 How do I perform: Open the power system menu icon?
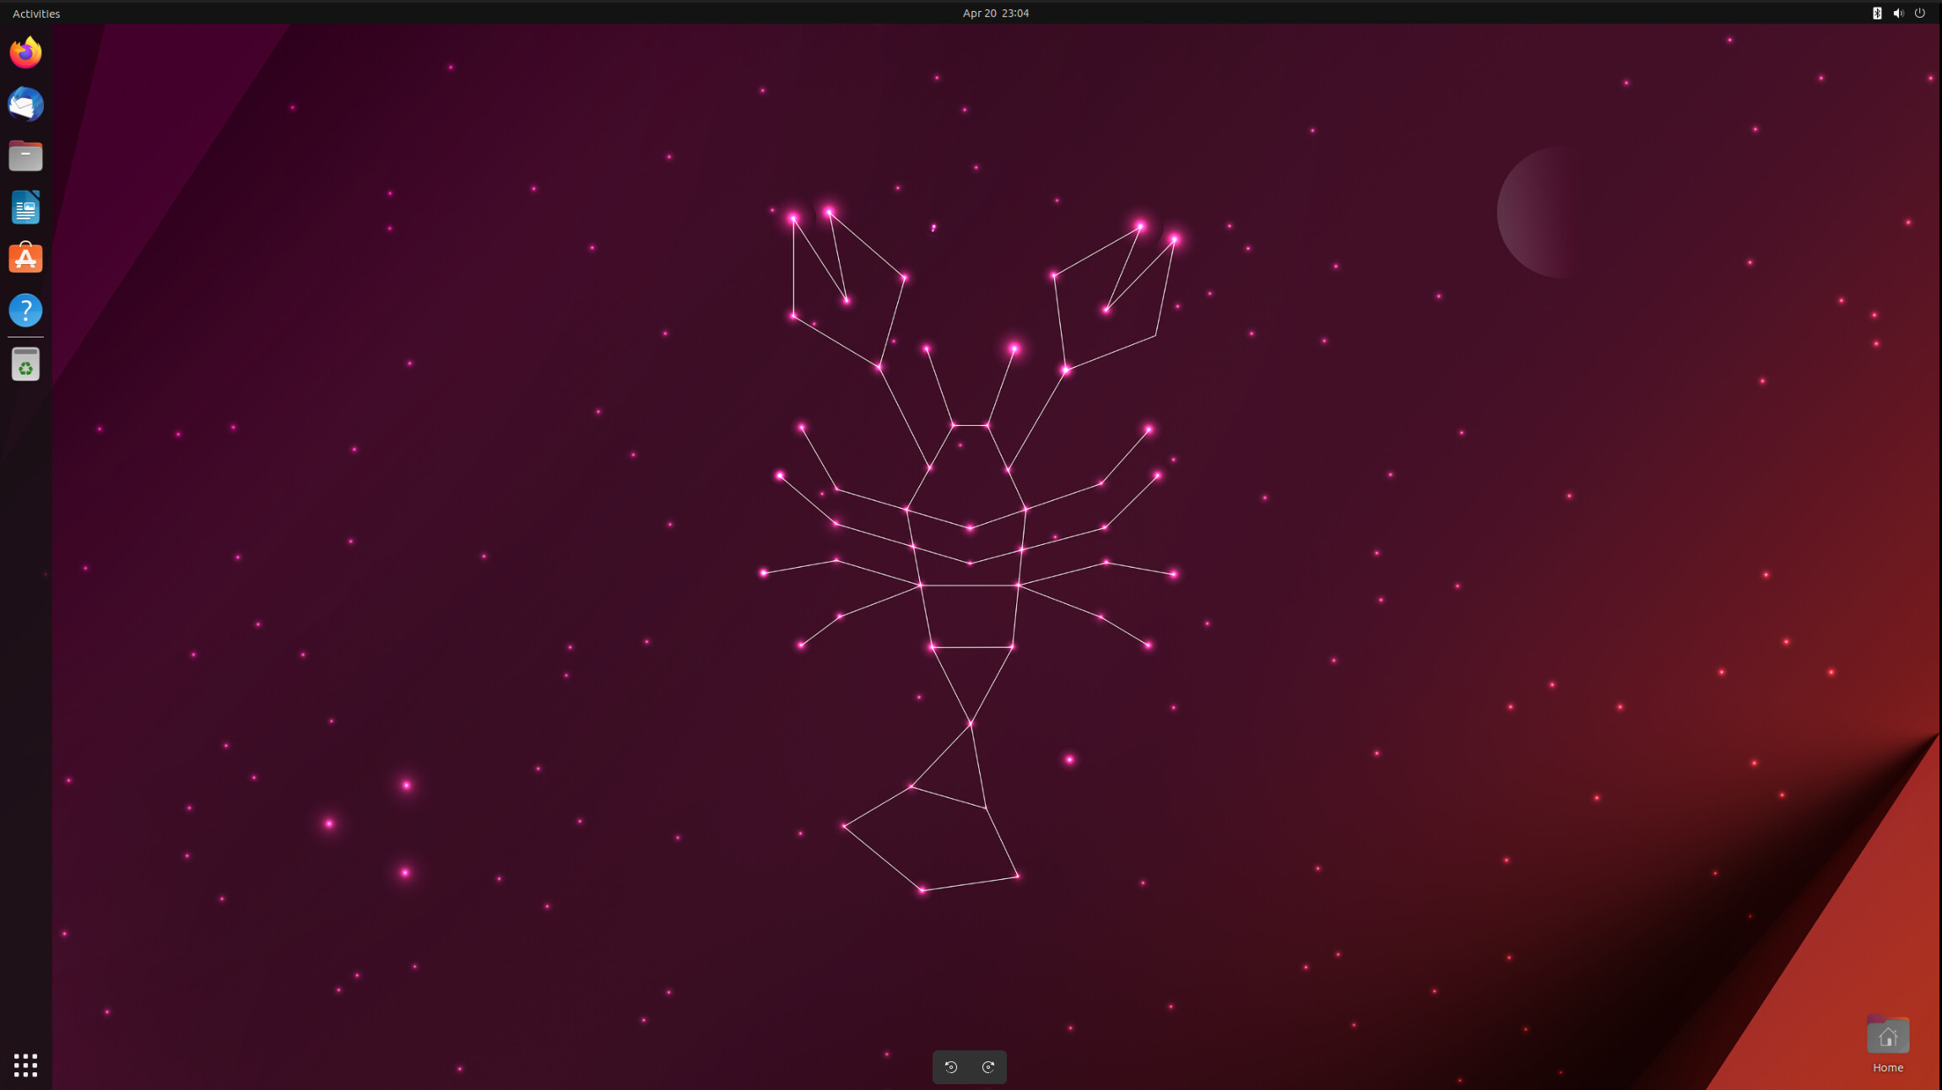1920,13
